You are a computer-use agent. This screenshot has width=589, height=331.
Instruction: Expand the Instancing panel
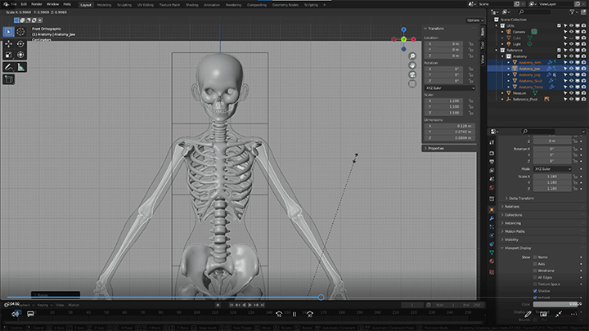point(542,223)
